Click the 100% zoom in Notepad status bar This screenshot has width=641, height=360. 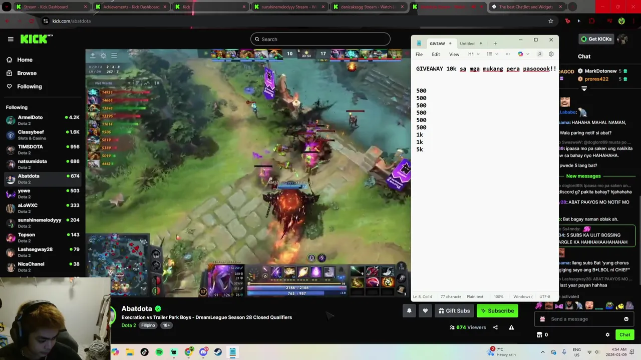click(499, 296)
